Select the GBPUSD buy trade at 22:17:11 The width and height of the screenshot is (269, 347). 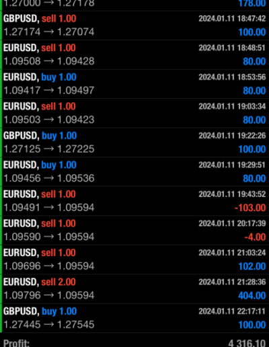[134, 318]
